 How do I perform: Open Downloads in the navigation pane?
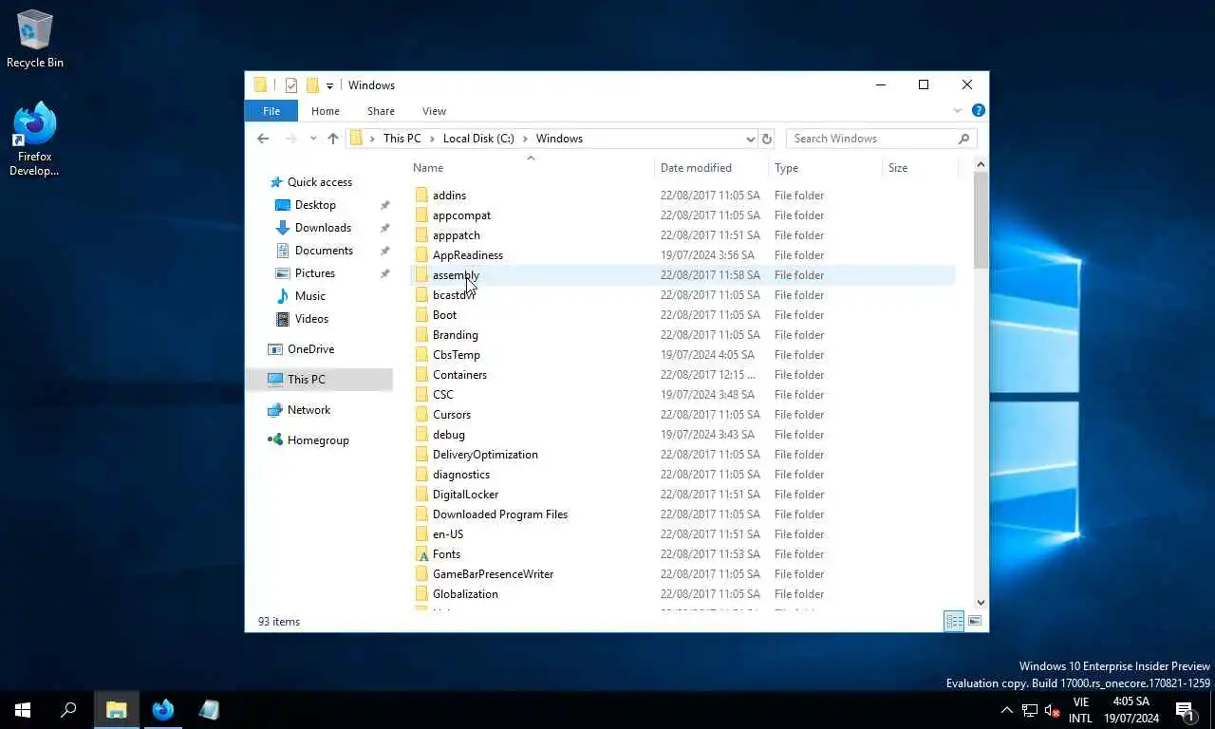(x=323, y=228)
